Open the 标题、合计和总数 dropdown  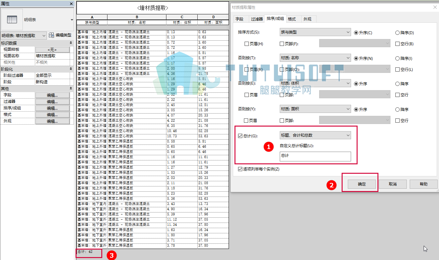[x=315, y=135]
